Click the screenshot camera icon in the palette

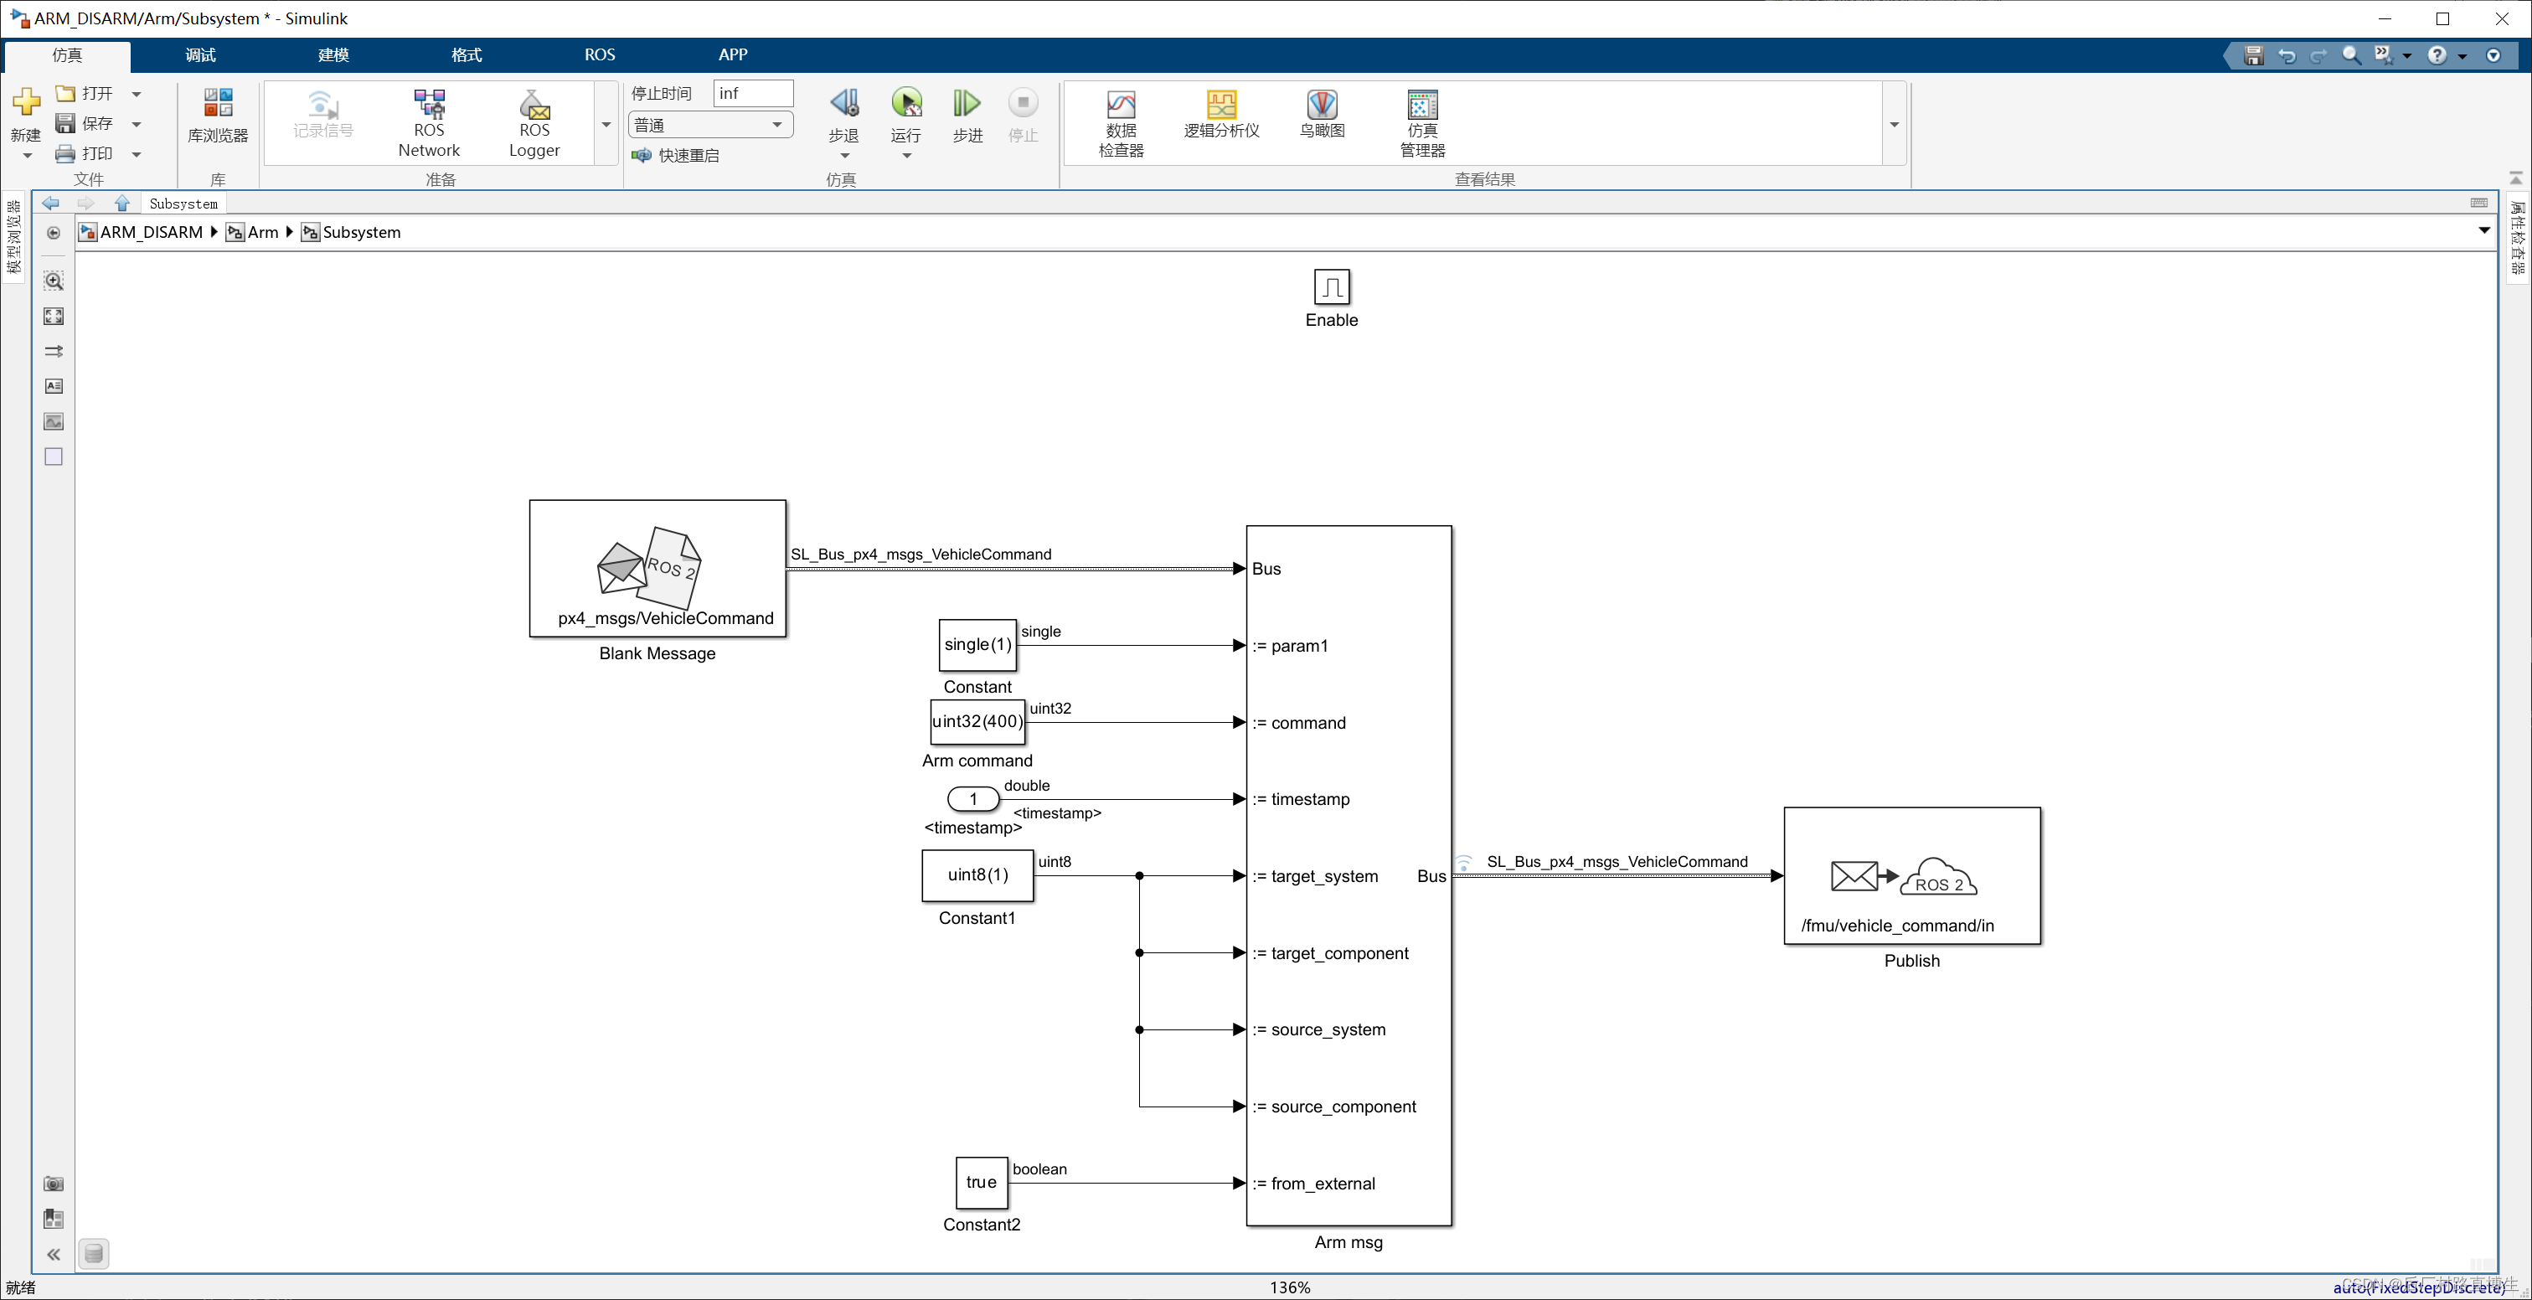54,1184
